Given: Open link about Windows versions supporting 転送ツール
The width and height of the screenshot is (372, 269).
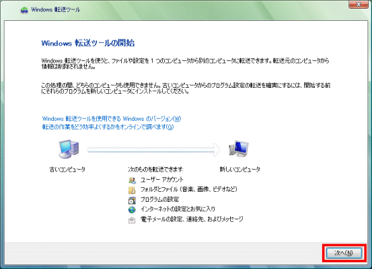Looking at the screenshot, I should pyautogui.click(x=112, y=119).
